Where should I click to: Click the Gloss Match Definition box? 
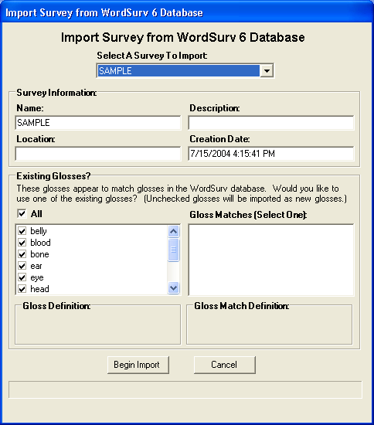(x=270, y=325)
